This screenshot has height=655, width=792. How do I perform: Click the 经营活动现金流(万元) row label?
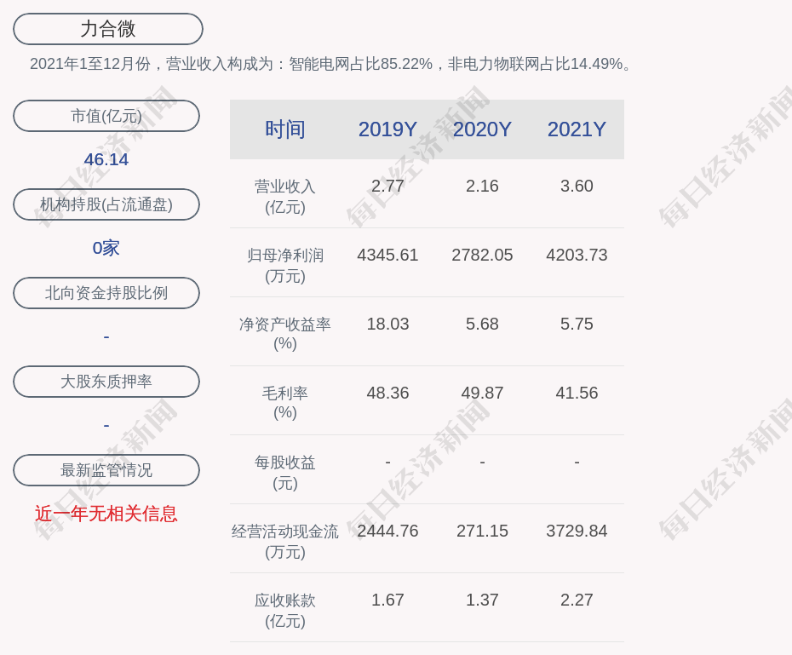(x=285, y=542)
